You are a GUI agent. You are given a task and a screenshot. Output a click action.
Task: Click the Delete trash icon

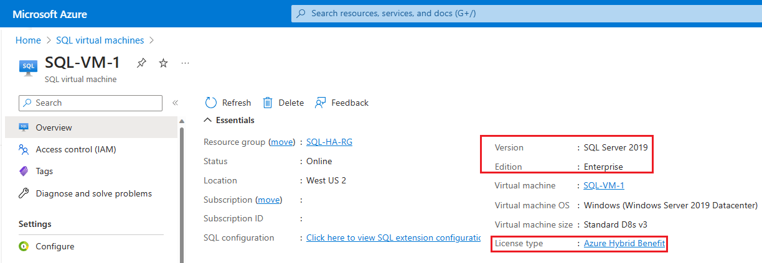pyautogui.click(x=268, y=103)
